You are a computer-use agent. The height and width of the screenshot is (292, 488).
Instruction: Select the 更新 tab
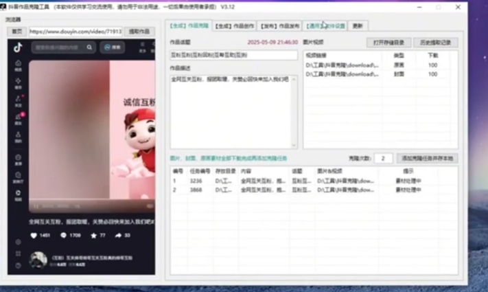click(358, 25)
